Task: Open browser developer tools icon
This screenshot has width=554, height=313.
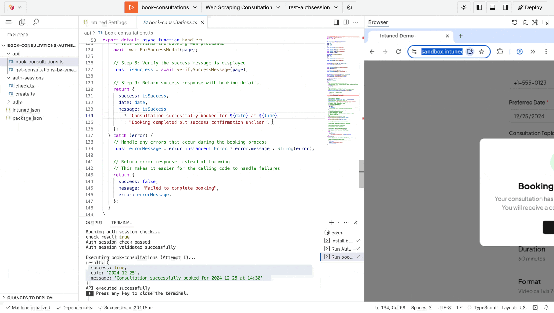Action: point(535,22)
